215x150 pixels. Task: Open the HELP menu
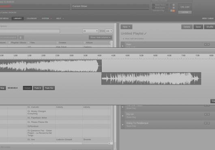click(x=60, y=18)
